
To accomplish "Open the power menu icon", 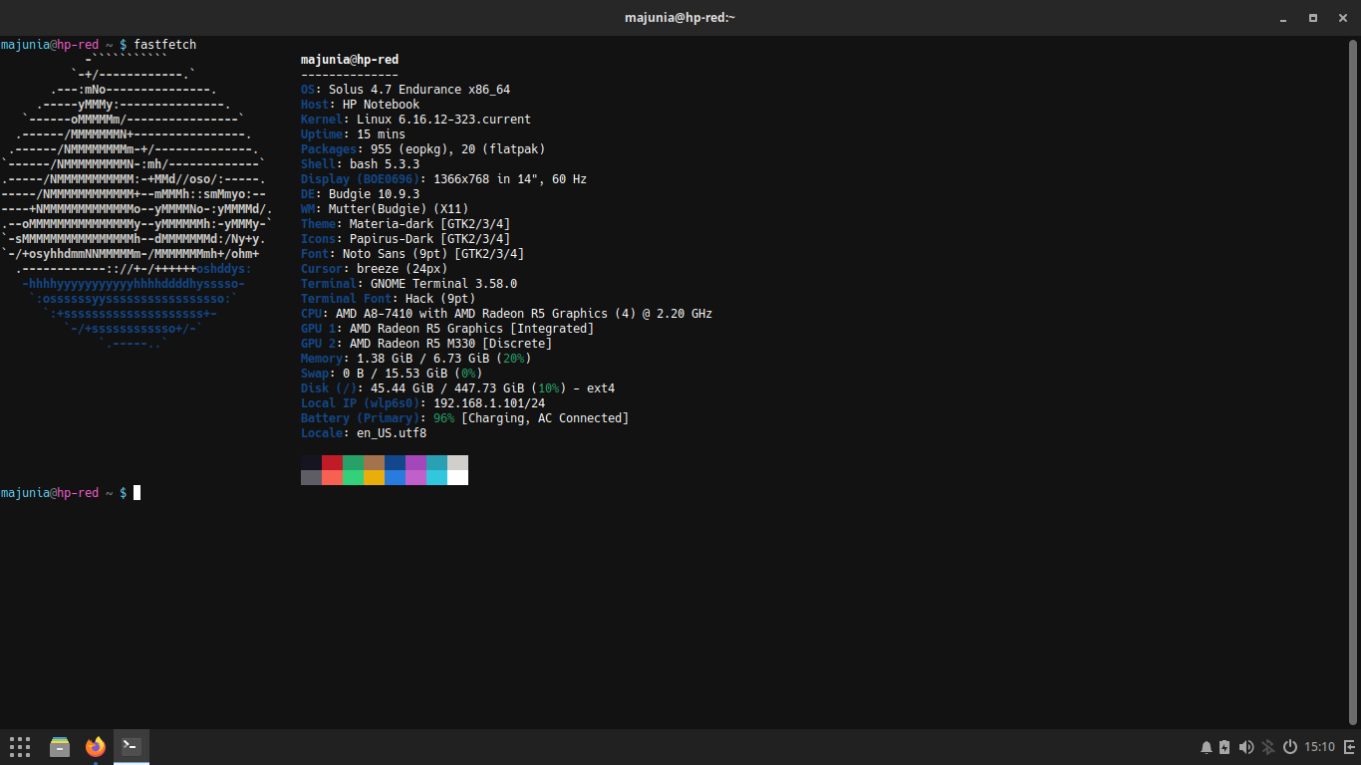I will 1290,747.
